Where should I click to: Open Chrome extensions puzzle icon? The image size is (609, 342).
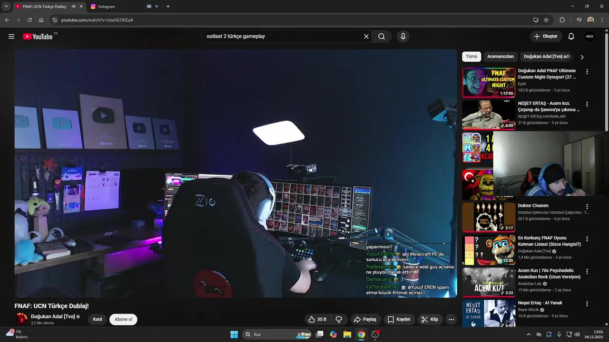pos(562,20)
